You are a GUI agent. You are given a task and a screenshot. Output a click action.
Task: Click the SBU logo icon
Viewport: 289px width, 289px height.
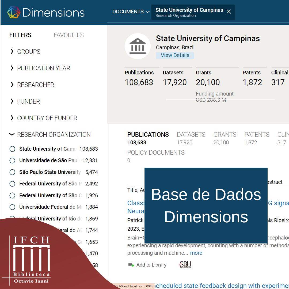[185, 264]
